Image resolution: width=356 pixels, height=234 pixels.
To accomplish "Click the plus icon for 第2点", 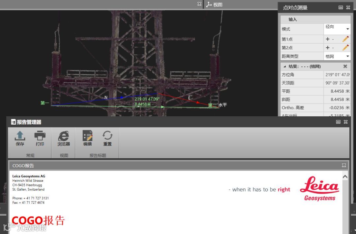I will 327,48.
